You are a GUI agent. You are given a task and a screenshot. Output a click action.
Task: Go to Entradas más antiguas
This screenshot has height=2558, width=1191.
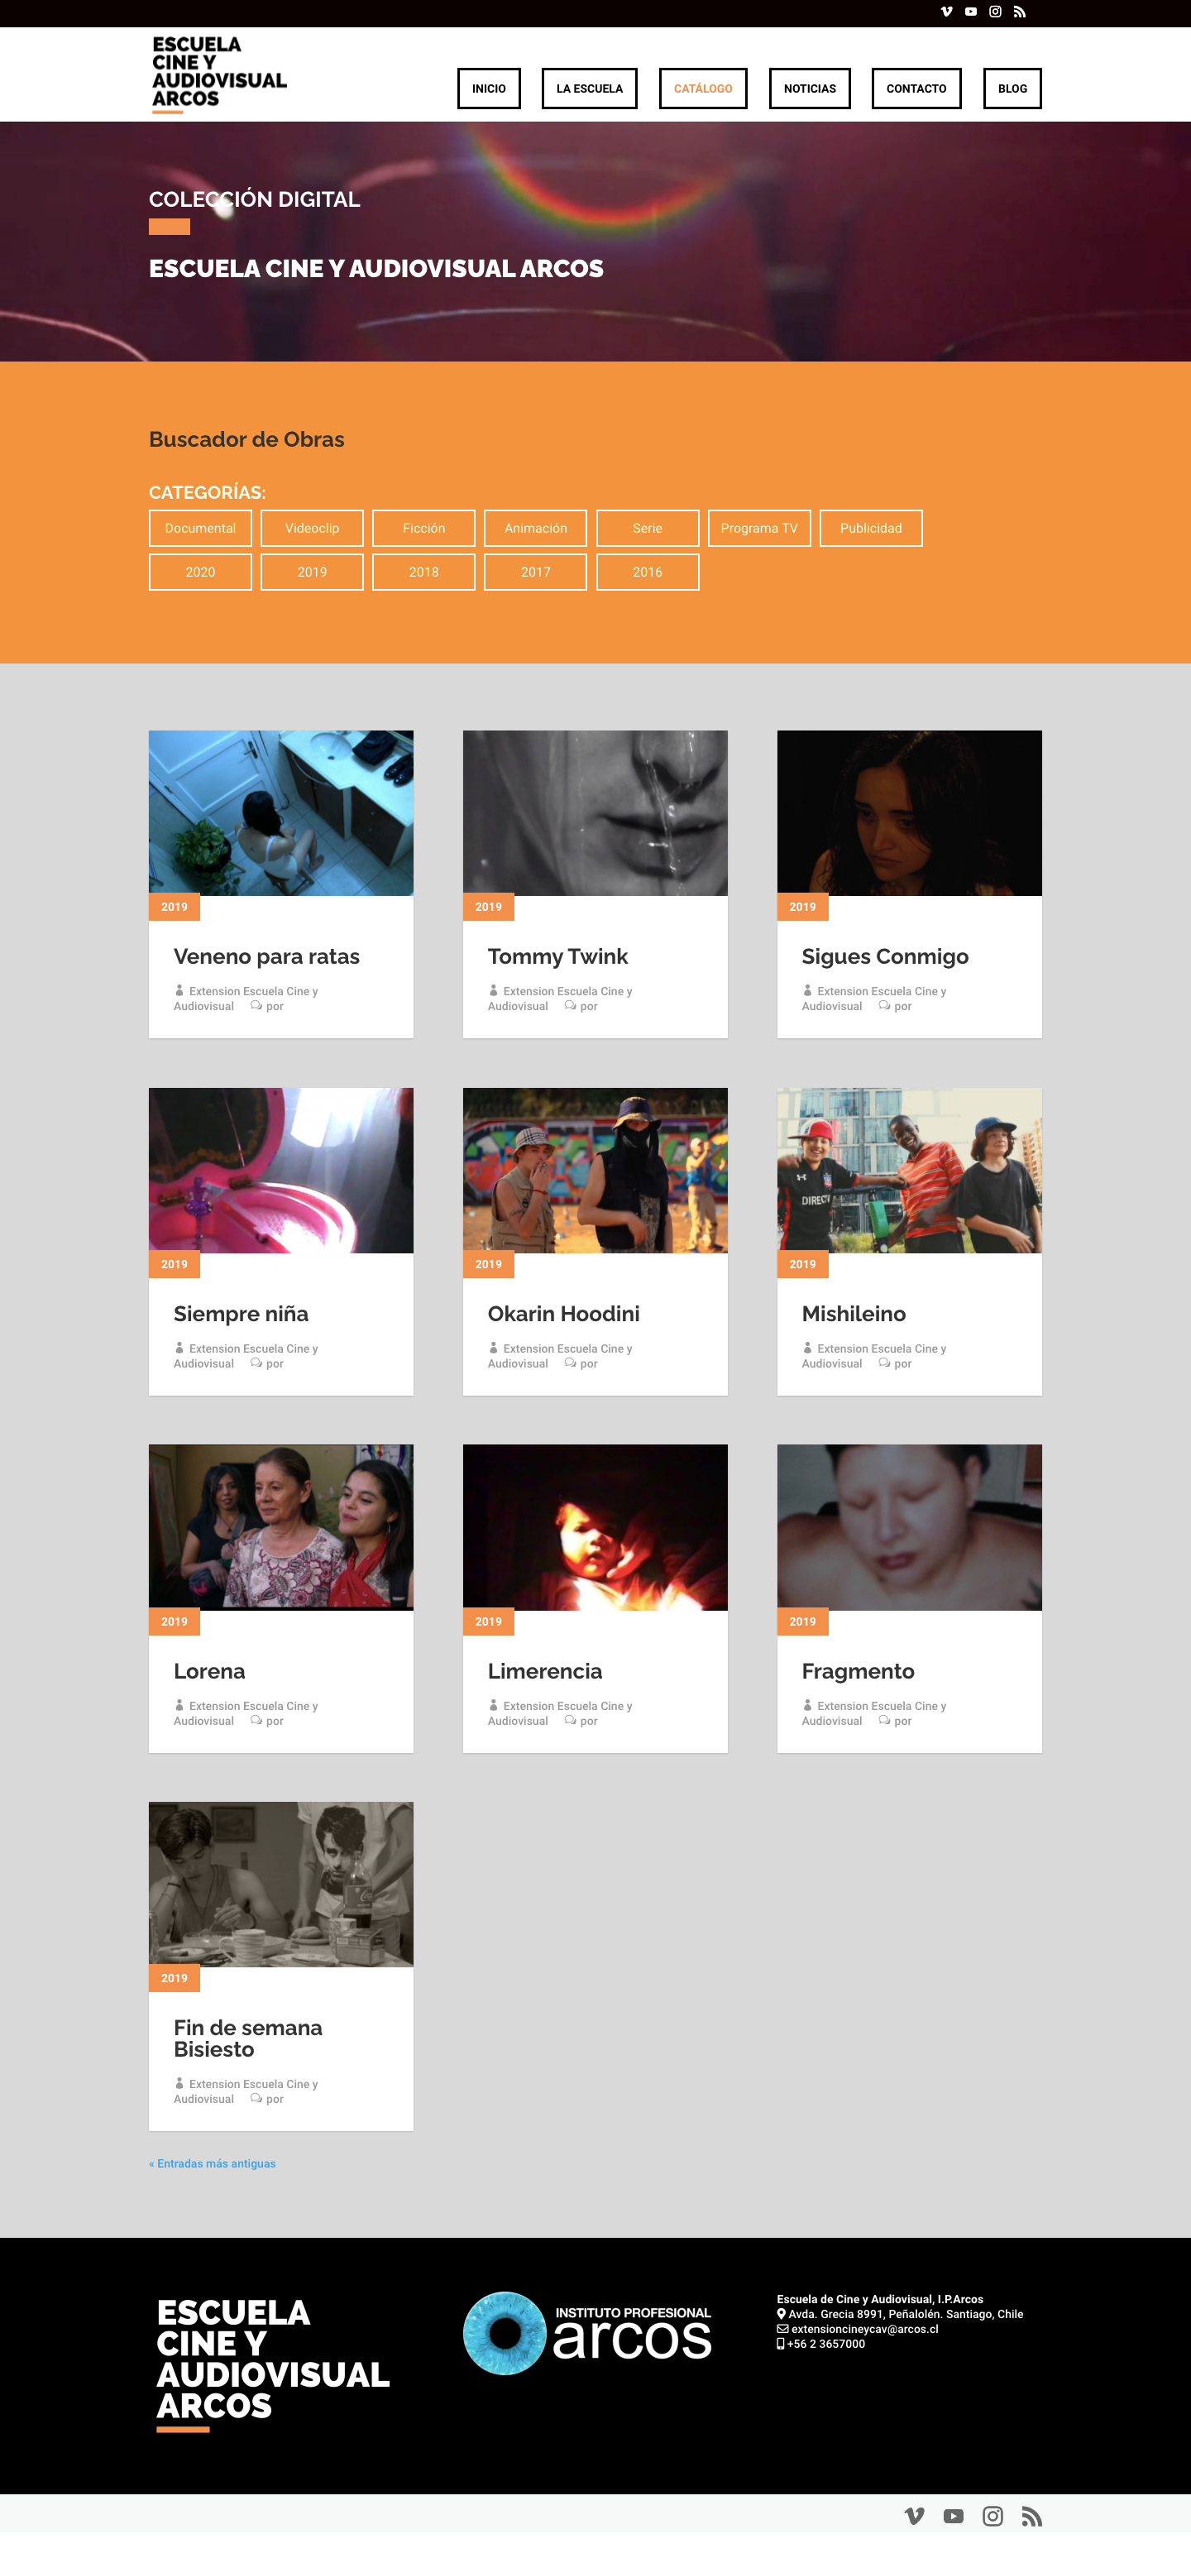213,2163
